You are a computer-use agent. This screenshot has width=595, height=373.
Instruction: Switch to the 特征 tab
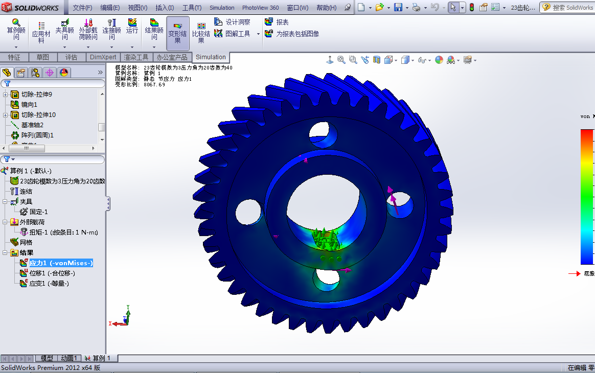(14, 57)
